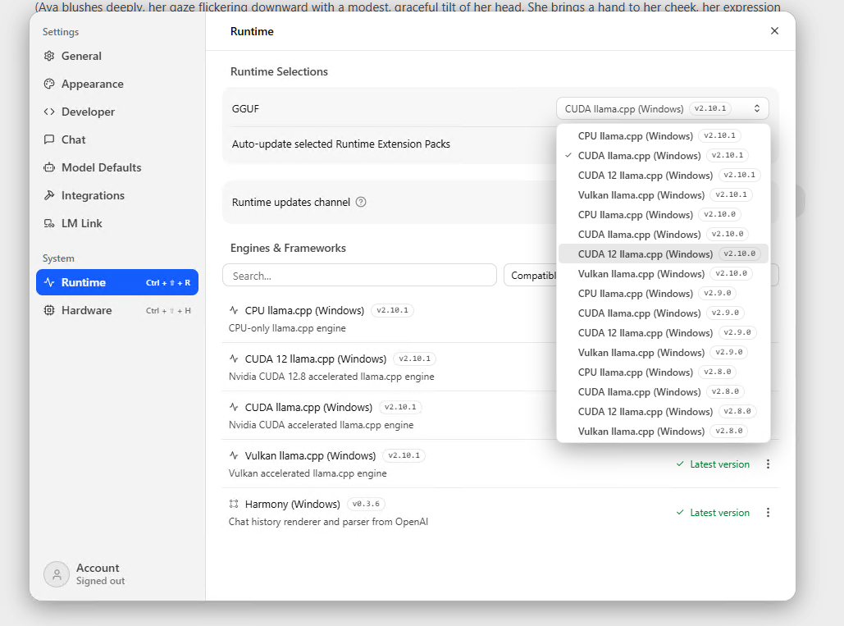The image size is (844, 626).
Task: Open General settings gear icon
Action: 49,56
